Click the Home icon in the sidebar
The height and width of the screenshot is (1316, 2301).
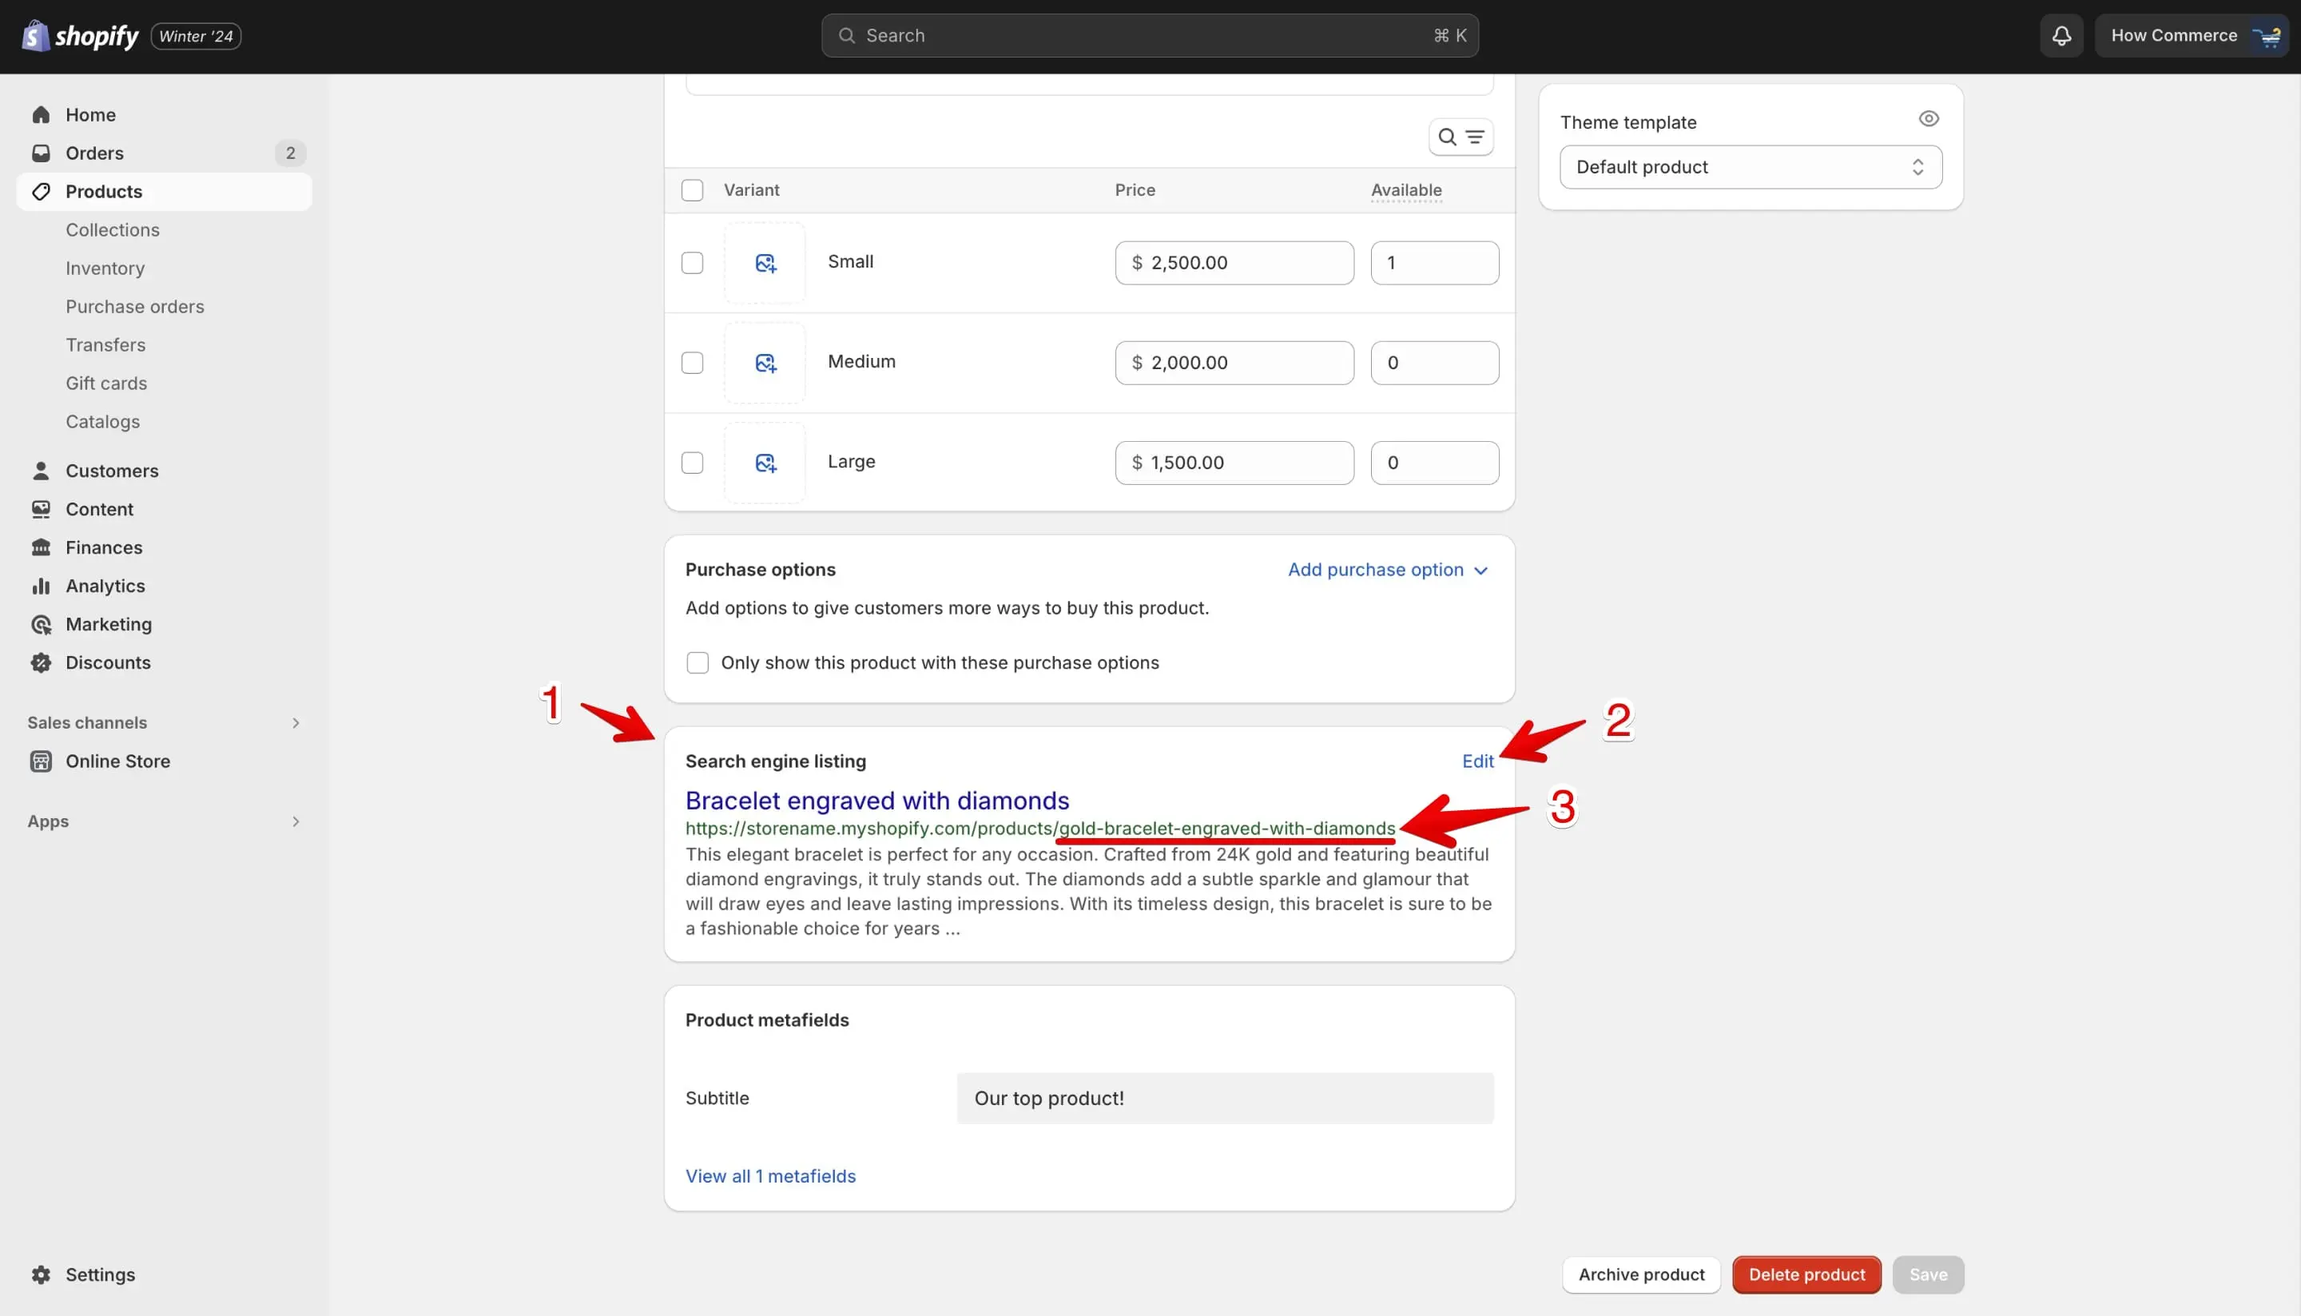41,115
